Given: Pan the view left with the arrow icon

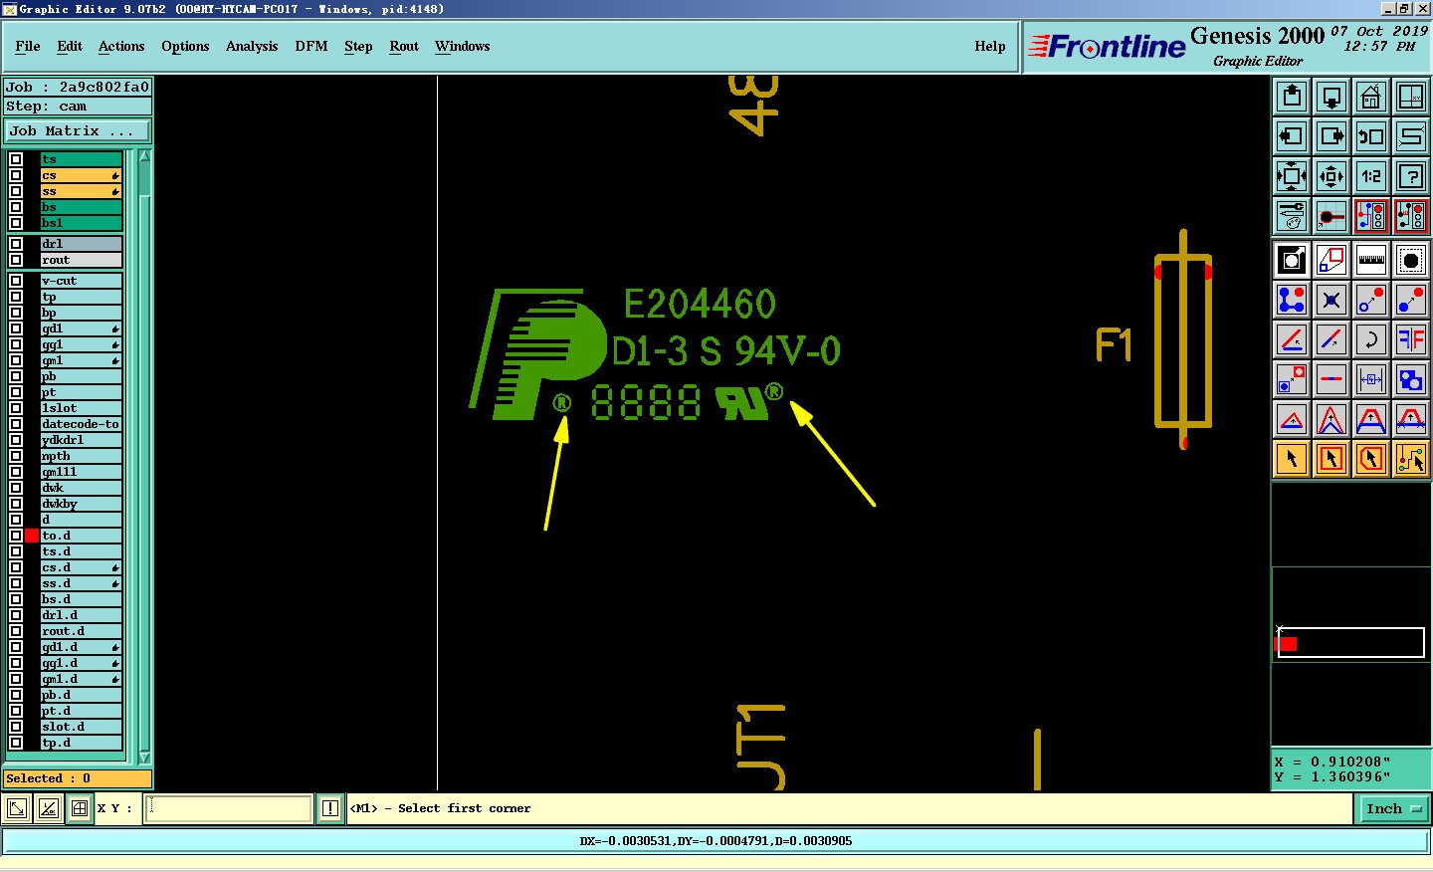Looking at the screenshot, I should [x=1292, y=136].
